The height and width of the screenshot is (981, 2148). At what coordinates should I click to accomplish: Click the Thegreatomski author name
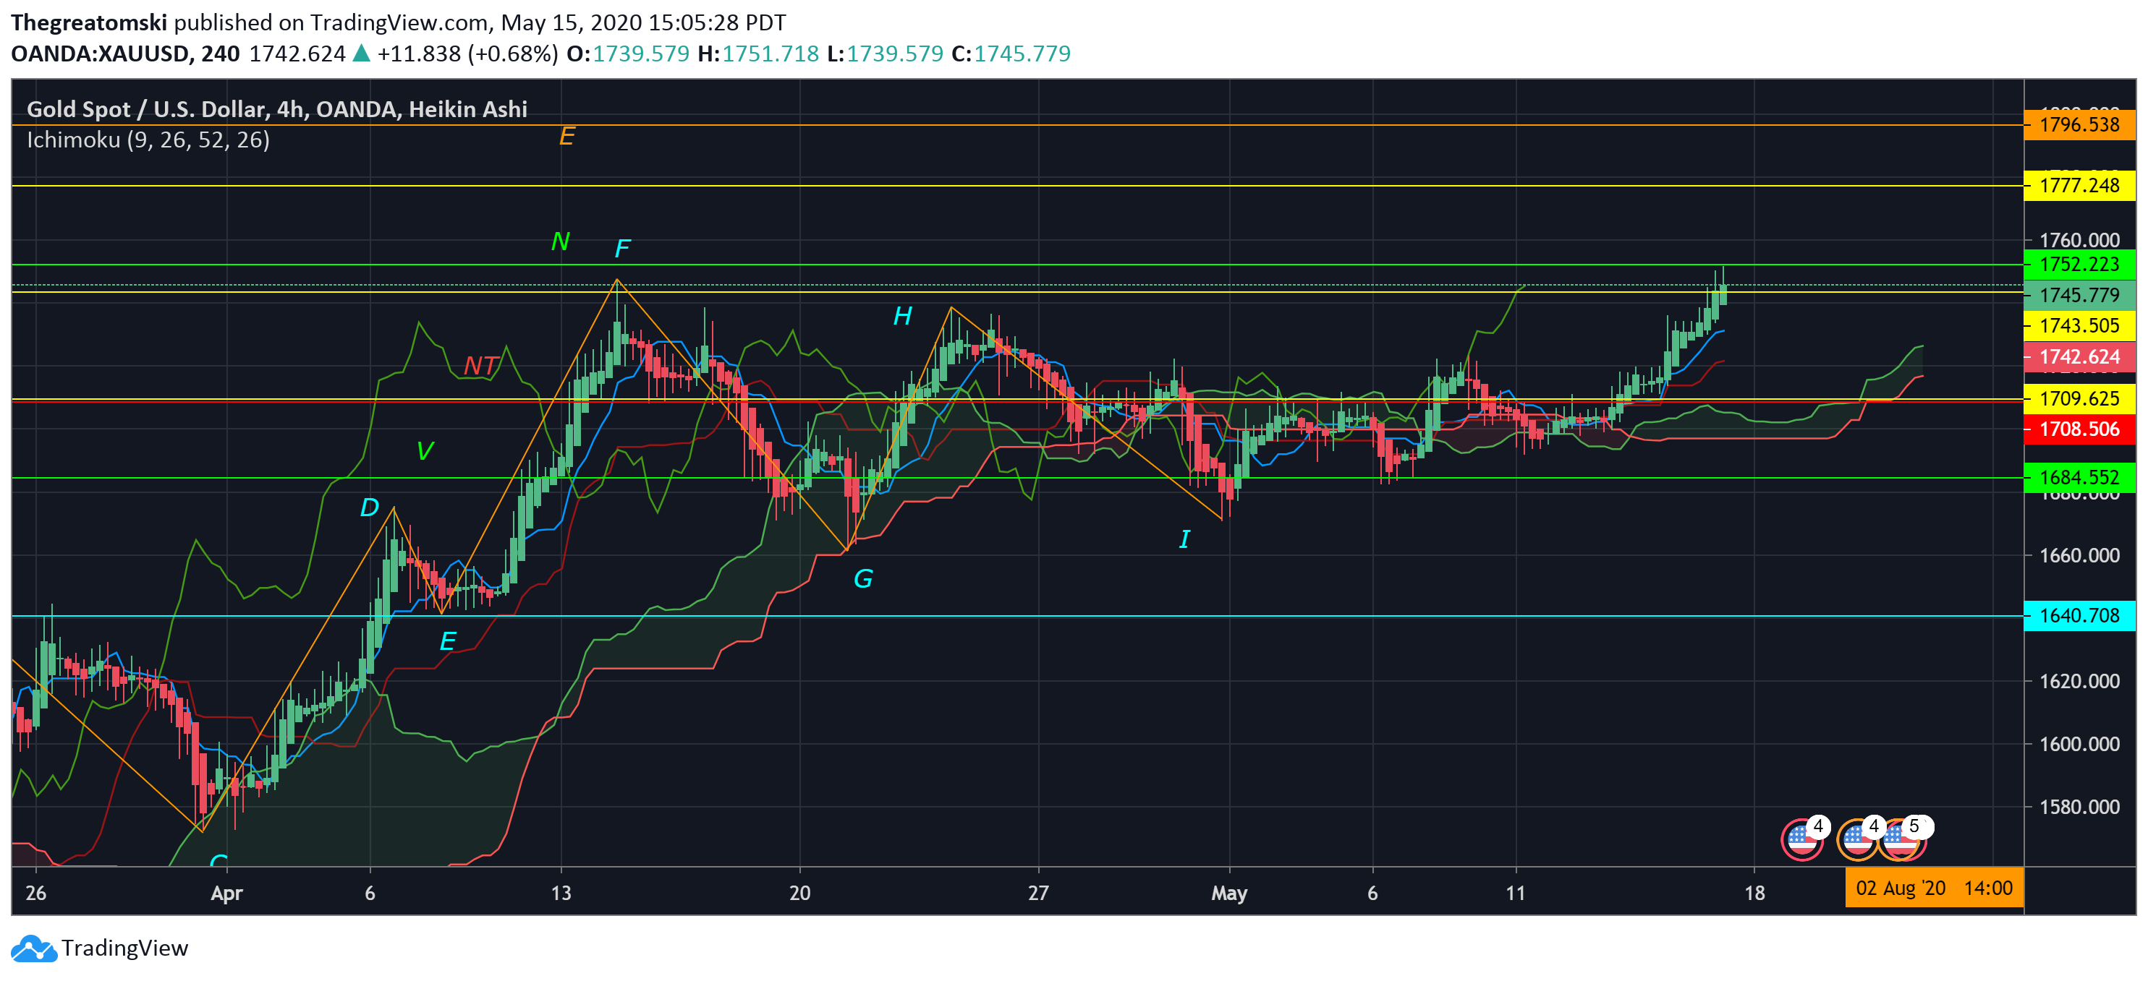[x=88, y=22]
